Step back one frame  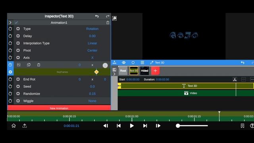pyautogui.click(x=106, y=126)
